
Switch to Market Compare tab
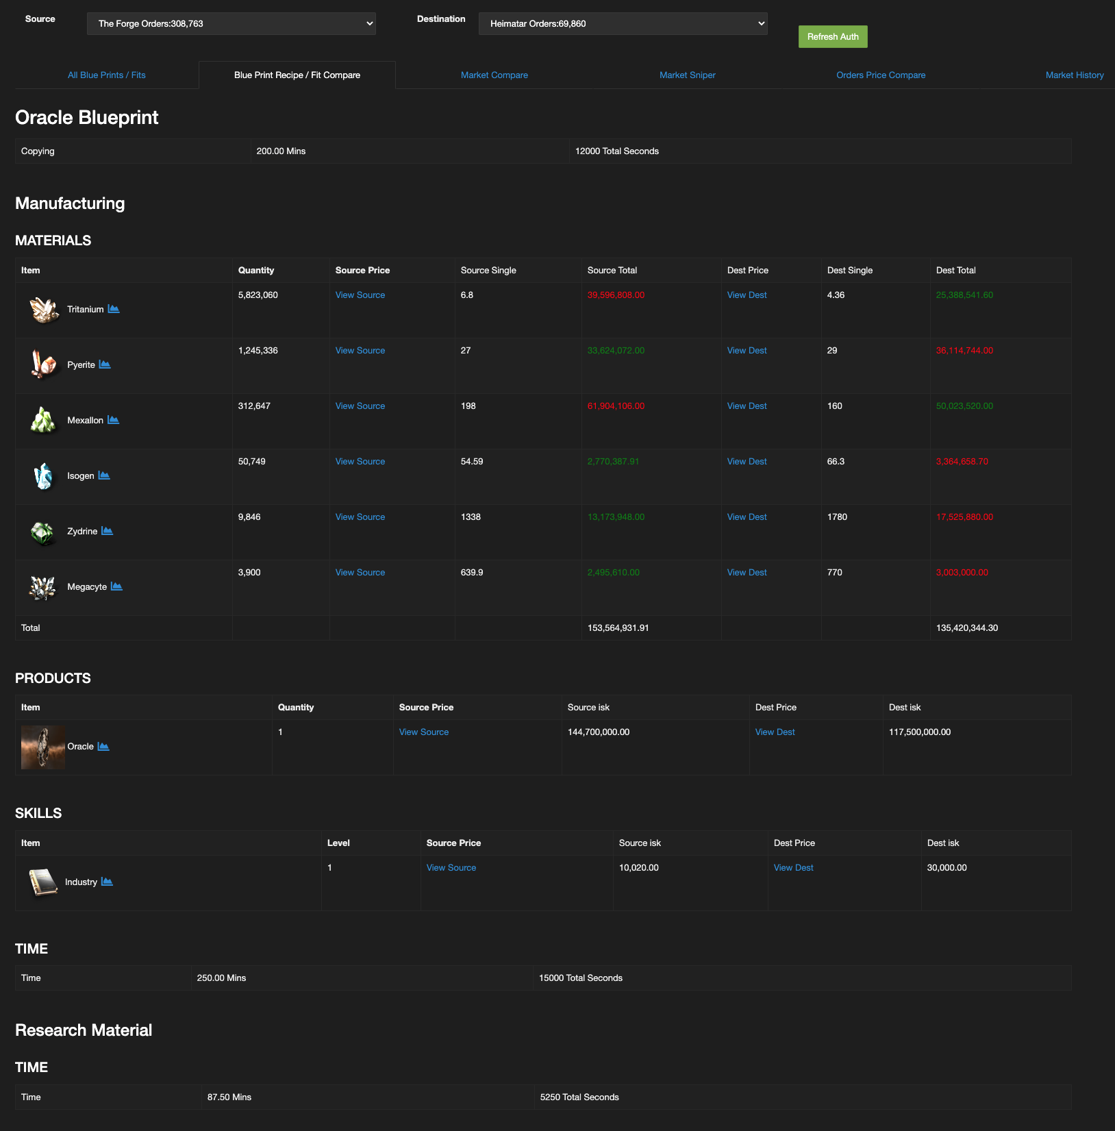pyautogui.click(x=494, y=75)
